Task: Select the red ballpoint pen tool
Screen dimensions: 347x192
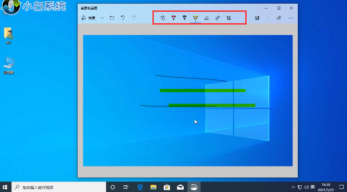Action: coord(173,18)
